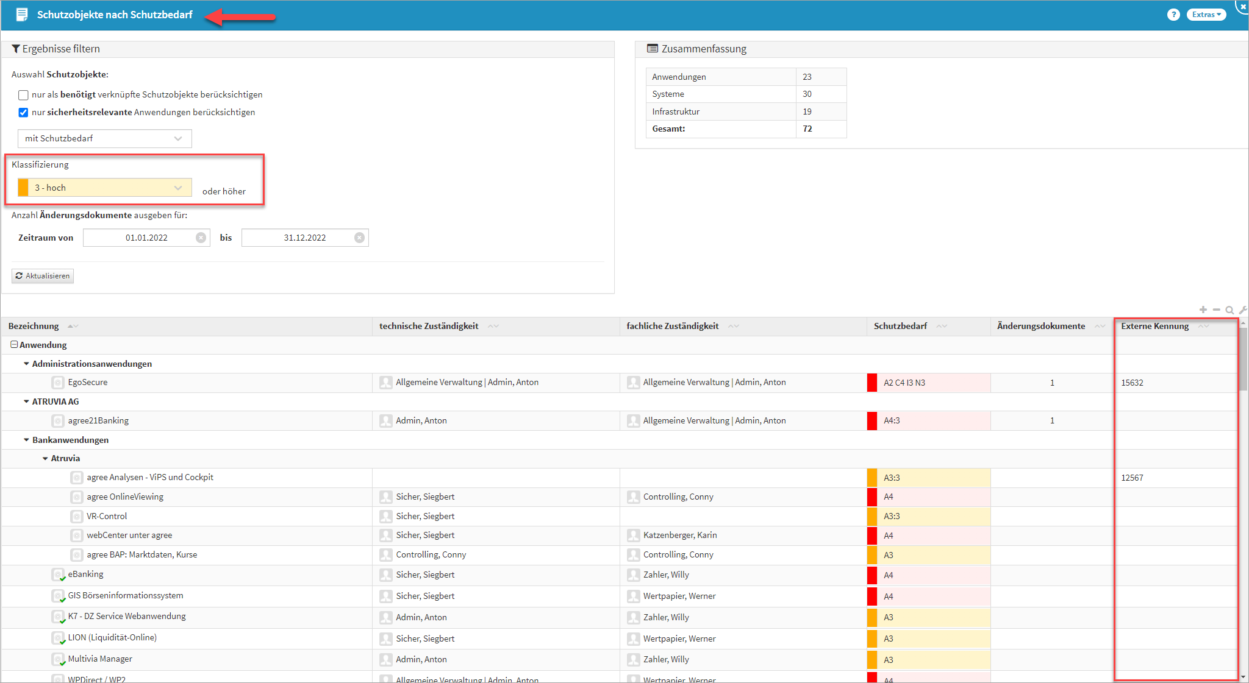Click the 'Zeitraum von' date input
Screen dimensions: 1249x683
coord(146,238)
